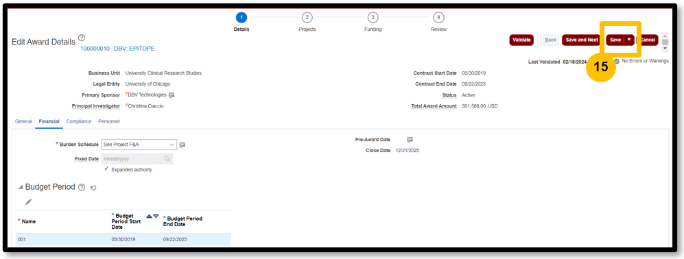Go to step 1 Details

[x=241, y=17]
